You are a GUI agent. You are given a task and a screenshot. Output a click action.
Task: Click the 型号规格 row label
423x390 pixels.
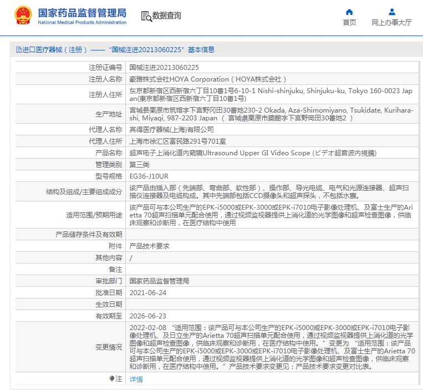[x=109, y=176]
